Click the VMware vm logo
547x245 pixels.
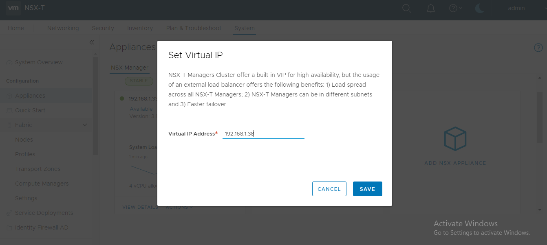(13, 8)
